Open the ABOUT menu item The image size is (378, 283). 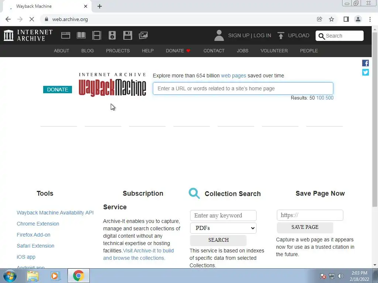pos(62,51)
